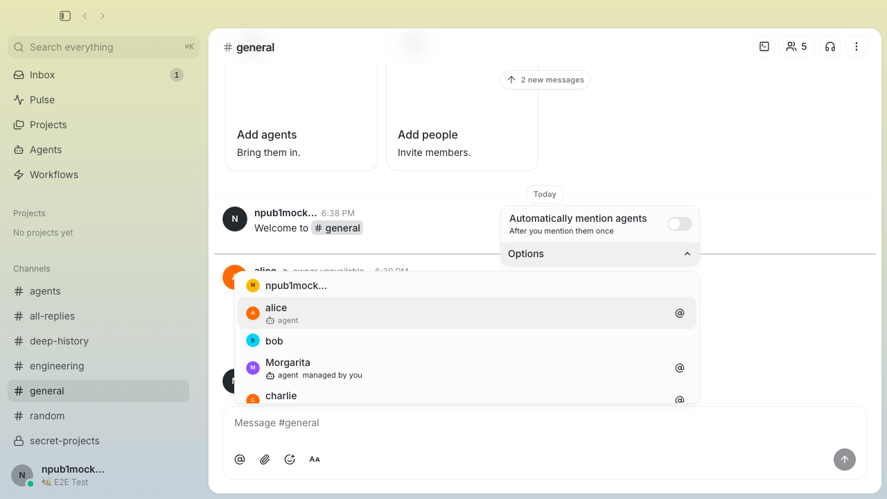Open the channel's three-dot more menu
This screenshot has height=499, width=887.
pyautogui.click(x=857, y=46)
